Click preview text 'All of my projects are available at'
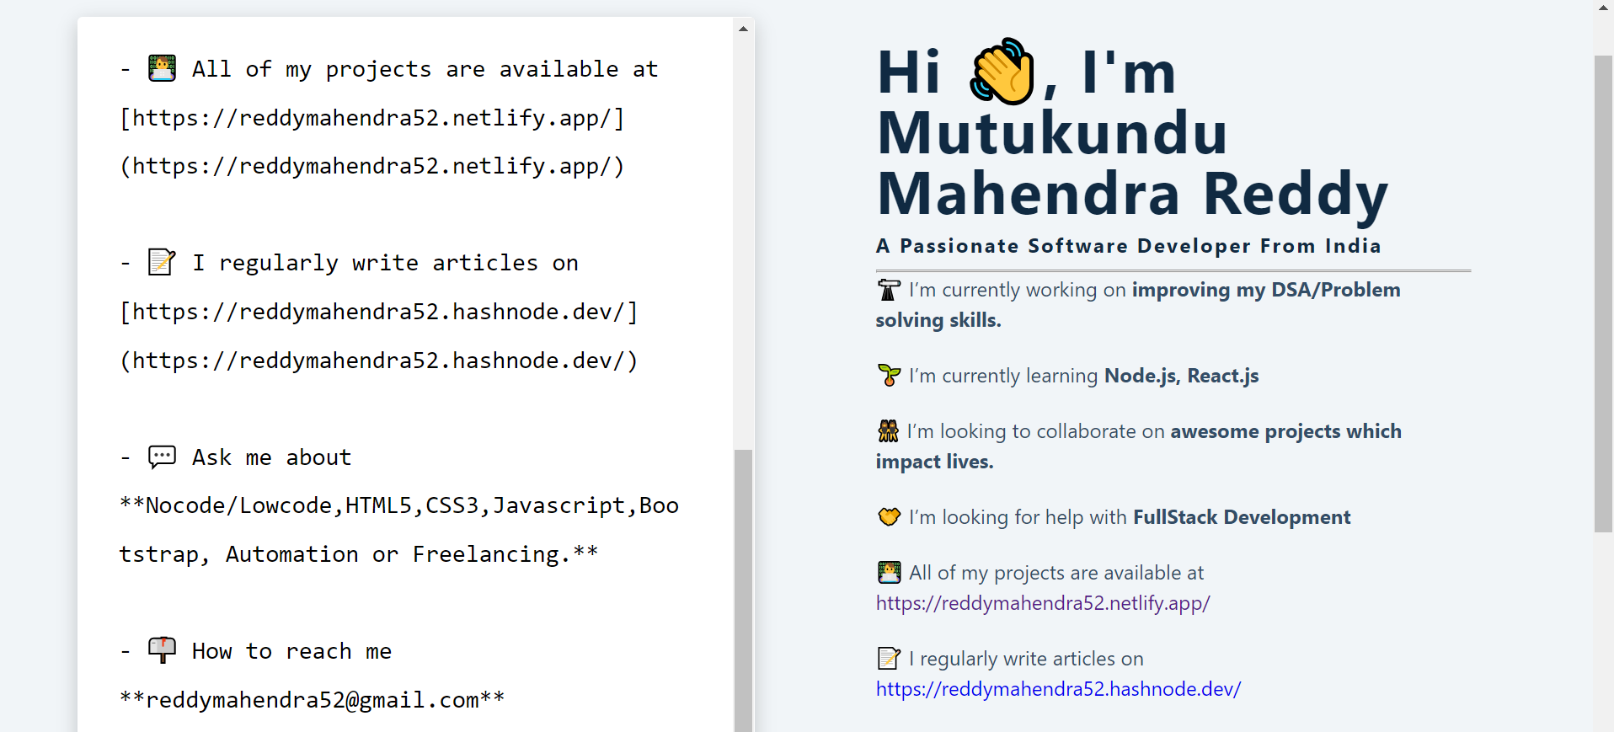The image size is (1614, 732). coord(1056,573)
